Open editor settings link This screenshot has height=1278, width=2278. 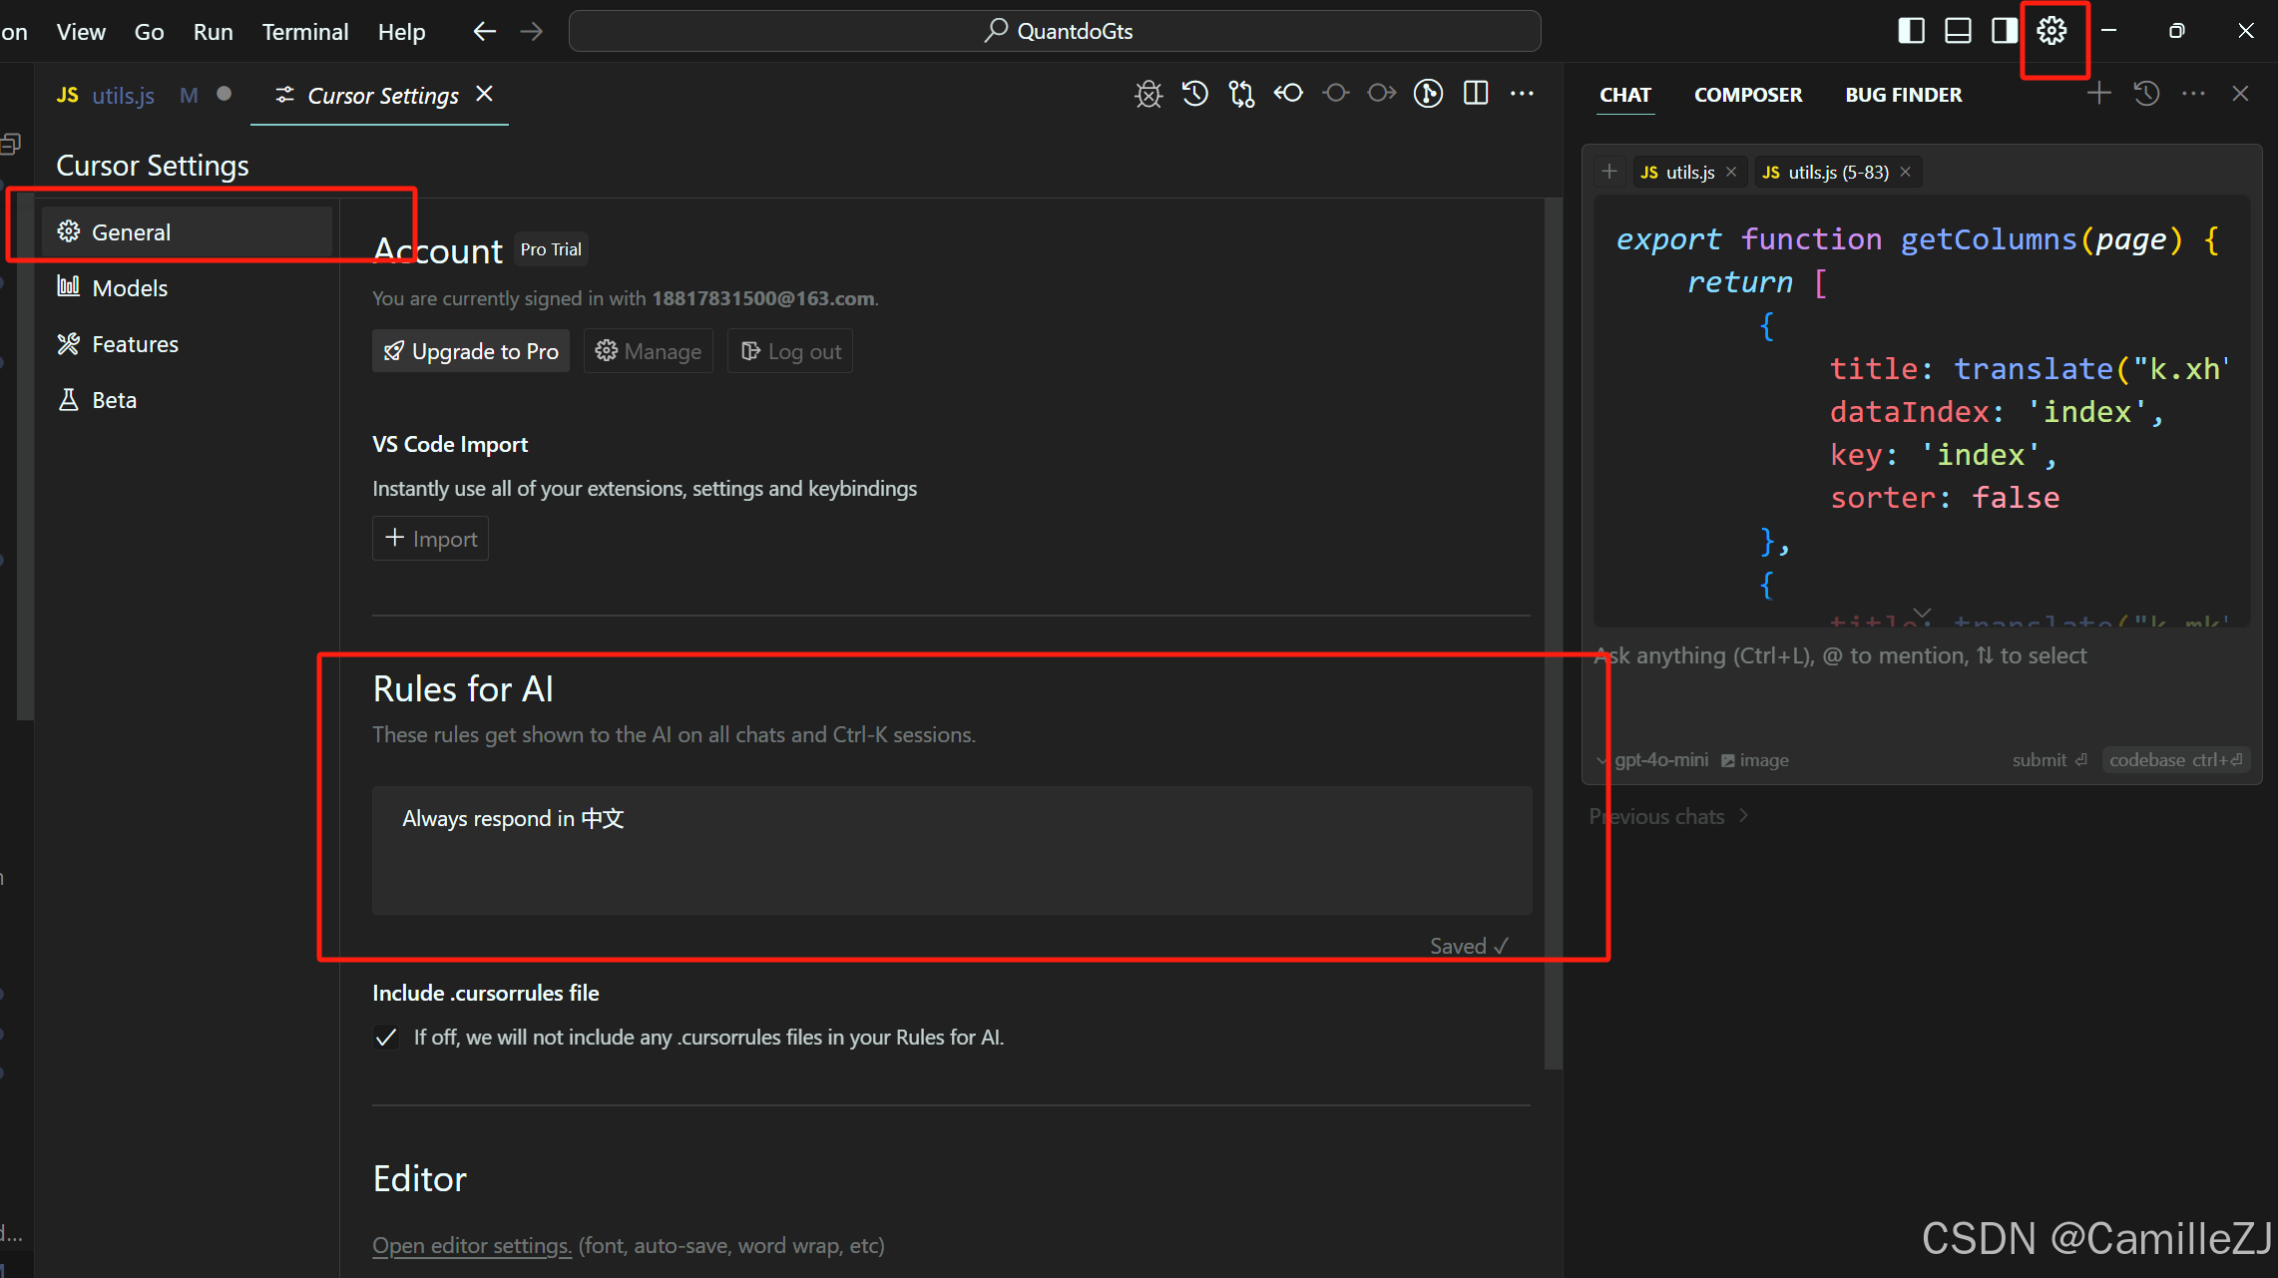pyautogui.click(x=471, y=1245)
